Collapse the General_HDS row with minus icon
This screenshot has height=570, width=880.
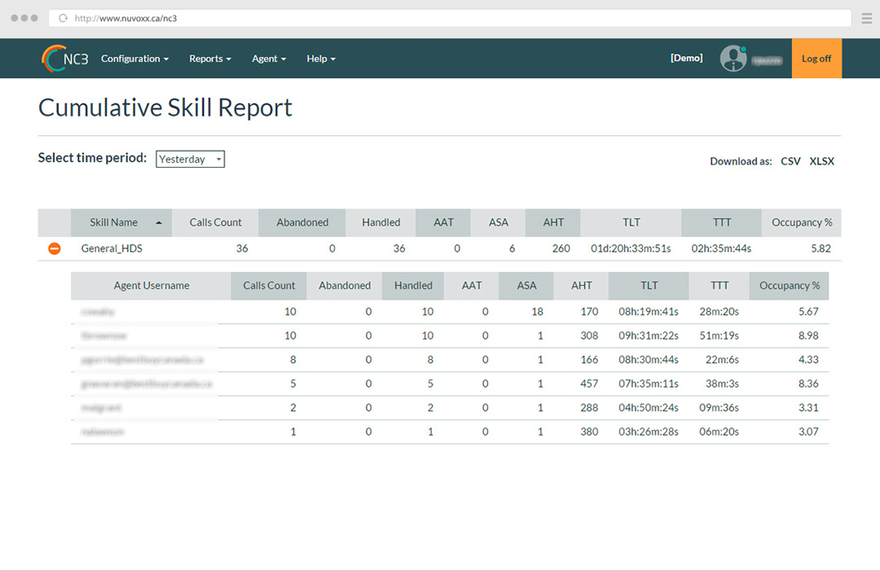[55, 248]
